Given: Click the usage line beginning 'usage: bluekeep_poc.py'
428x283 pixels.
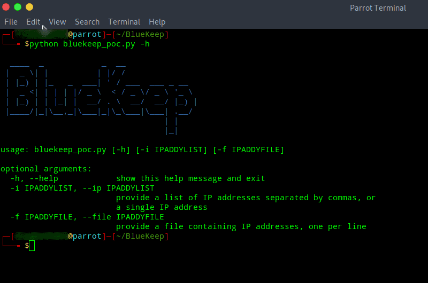Looking at the screenshot, I should 142,150.
